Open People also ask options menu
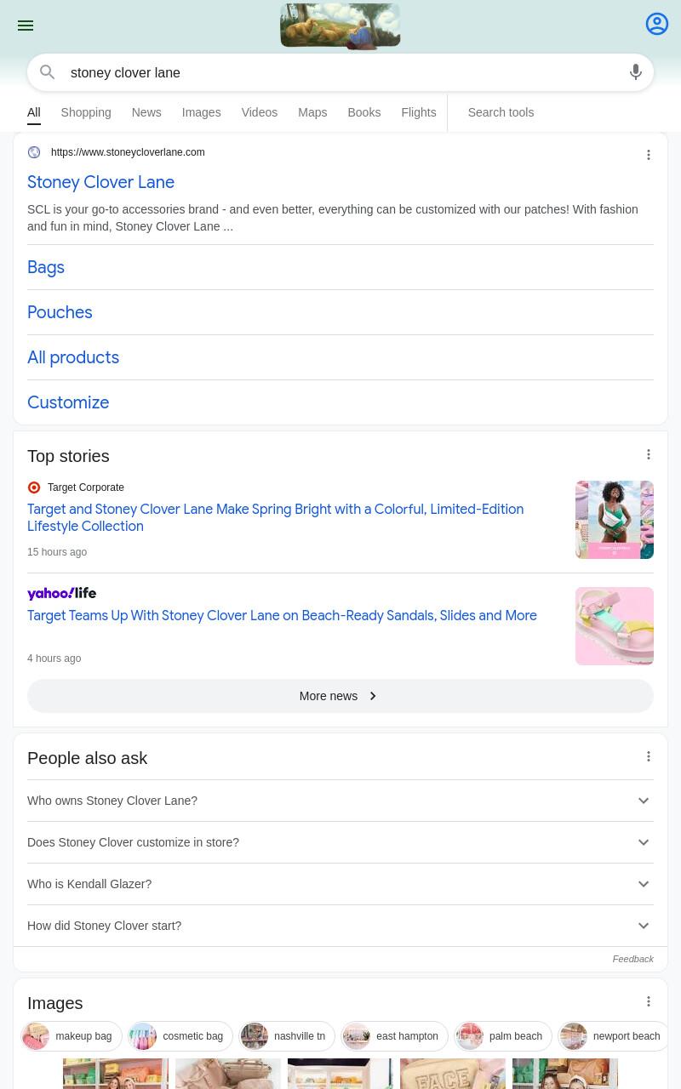The image size is (681, 1089). 649,757
